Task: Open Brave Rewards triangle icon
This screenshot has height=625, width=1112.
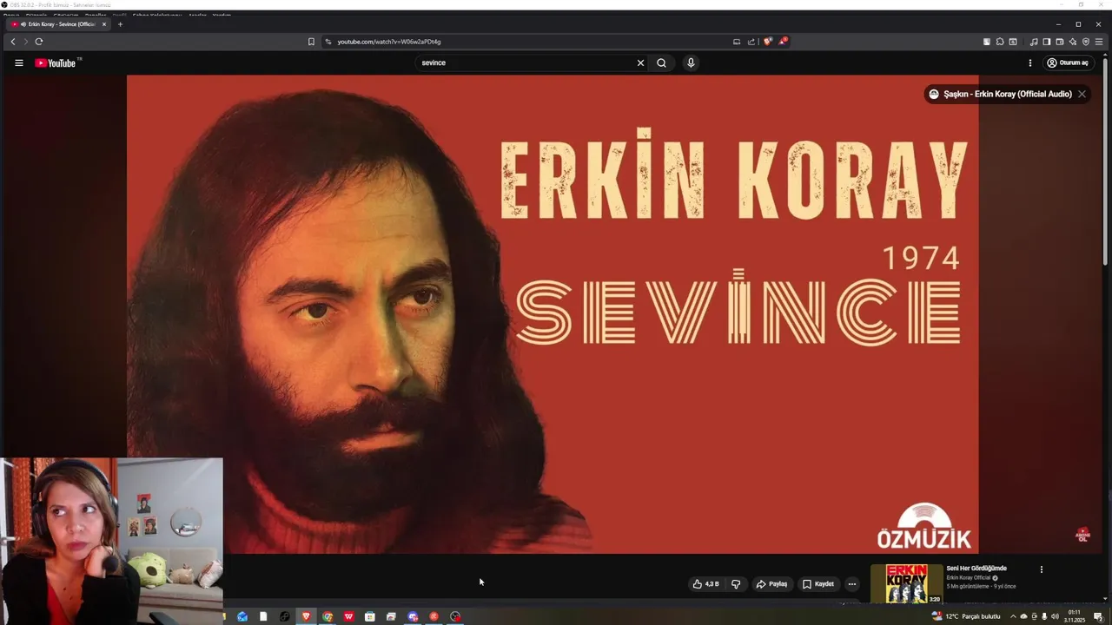Action: [783, 41]
